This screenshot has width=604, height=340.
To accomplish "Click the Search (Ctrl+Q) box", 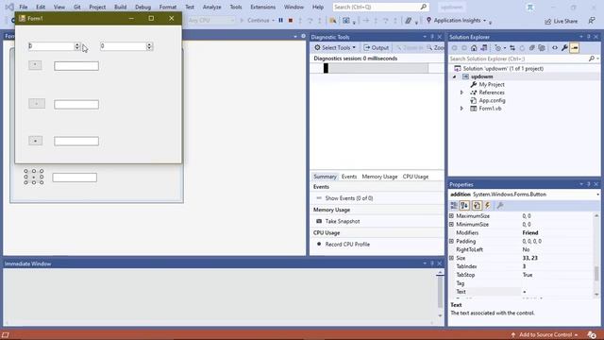I will [x=380, y=7].
